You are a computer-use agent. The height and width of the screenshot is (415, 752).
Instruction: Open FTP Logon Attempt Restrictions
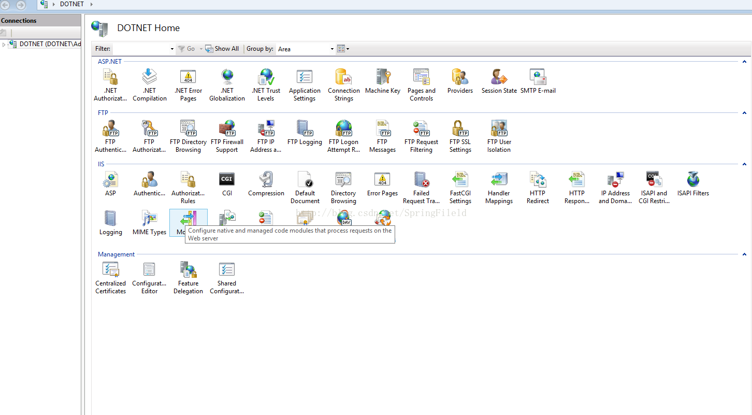(343, 137)
